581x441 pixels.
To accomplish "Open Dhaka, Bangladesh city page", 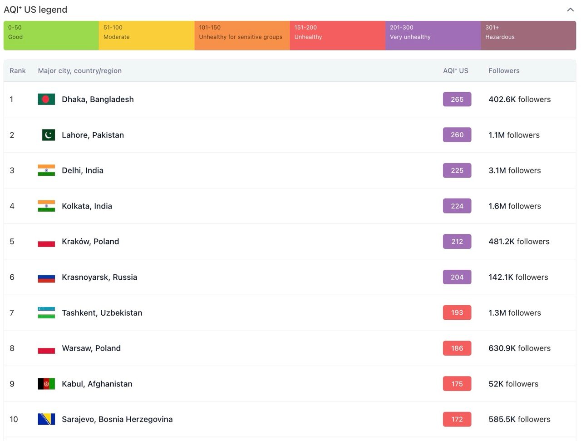I will pos(98,99).
